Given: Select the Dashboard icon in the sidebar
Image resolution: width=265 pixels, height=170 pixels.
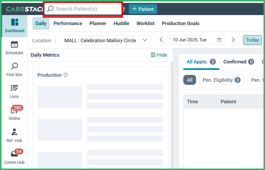Looking at the screenshot, I should [14, 25].
